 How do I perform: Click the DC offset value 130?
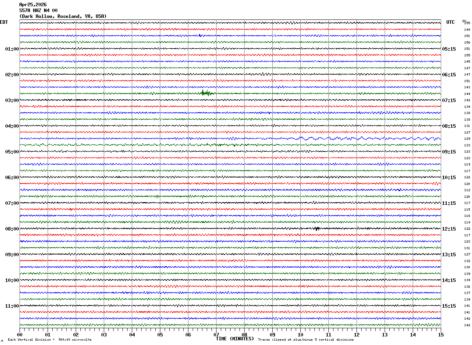click(x=467, y=267)
